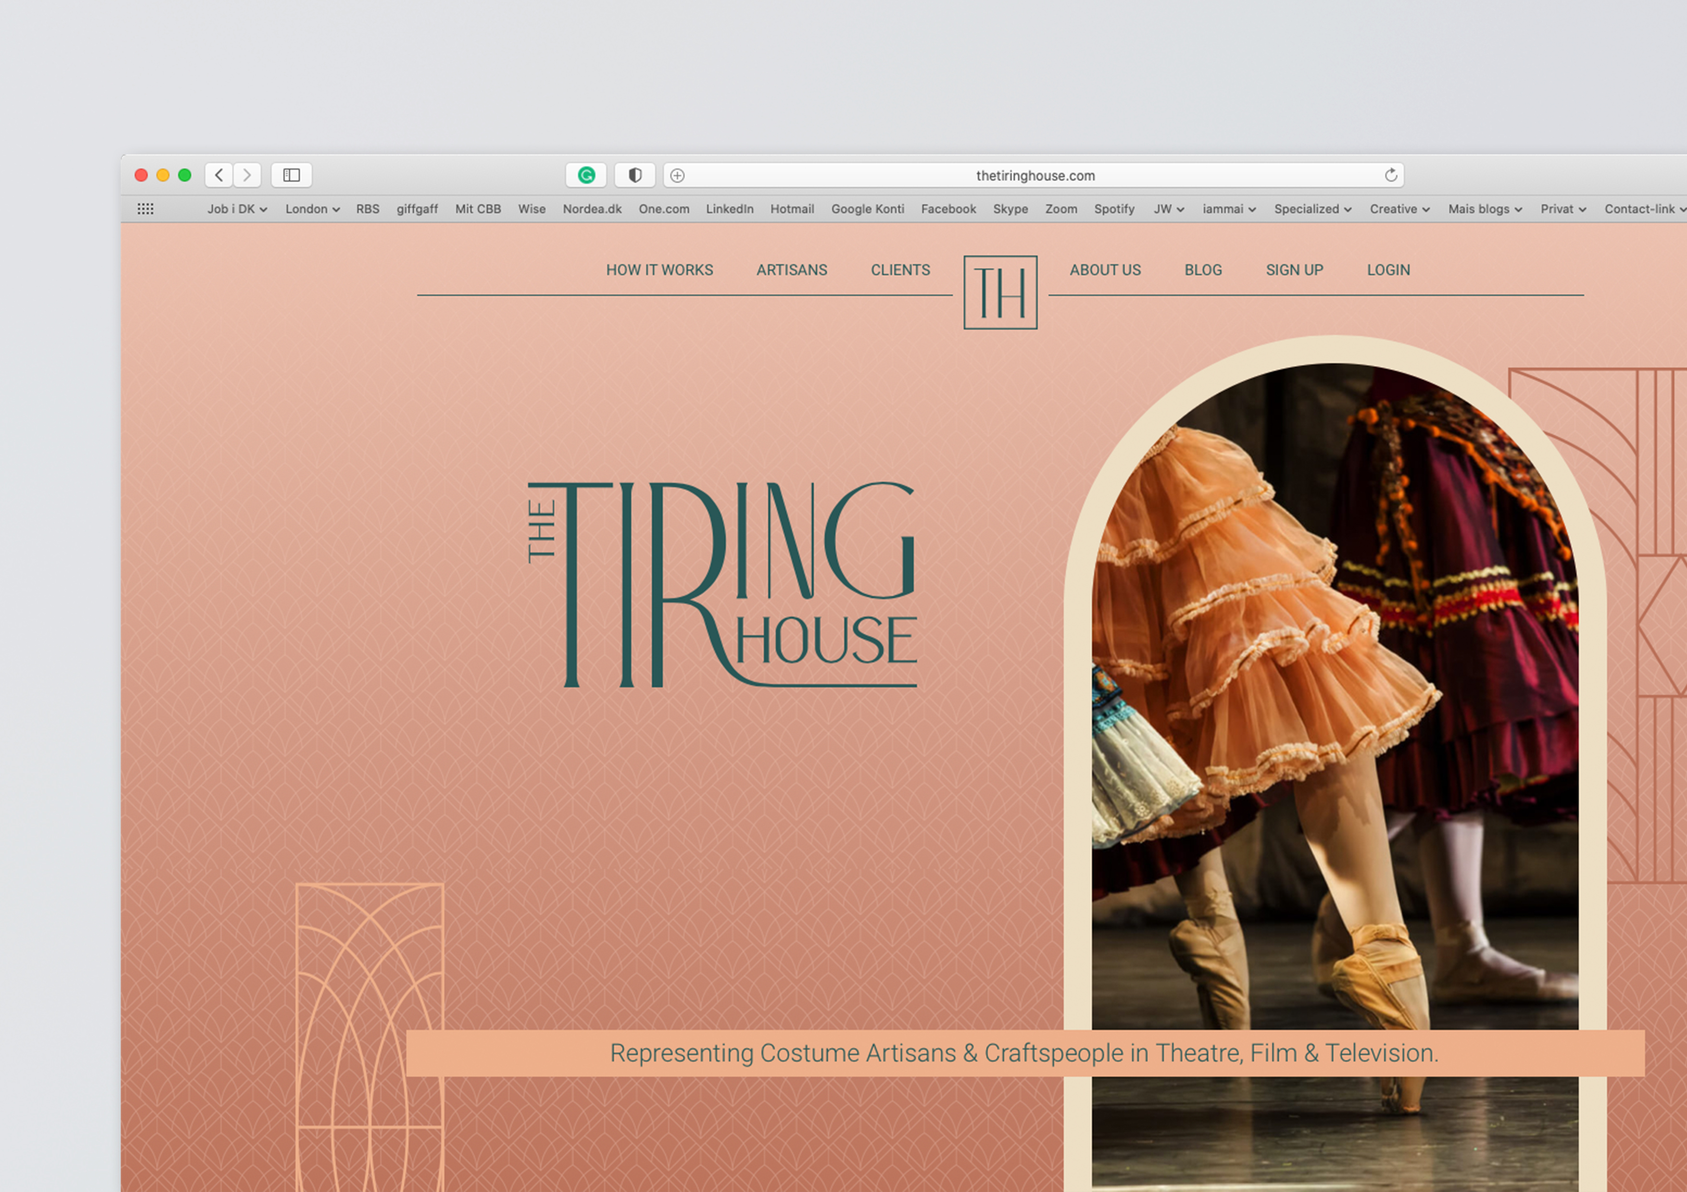Screen dimensions: 1687x1192
Task: Open the Spotify bookmark
Action: coord(1114,209)
